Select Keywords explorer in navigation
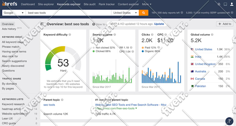This screenshot has width=236, height=126. click(x=69, y=4)
